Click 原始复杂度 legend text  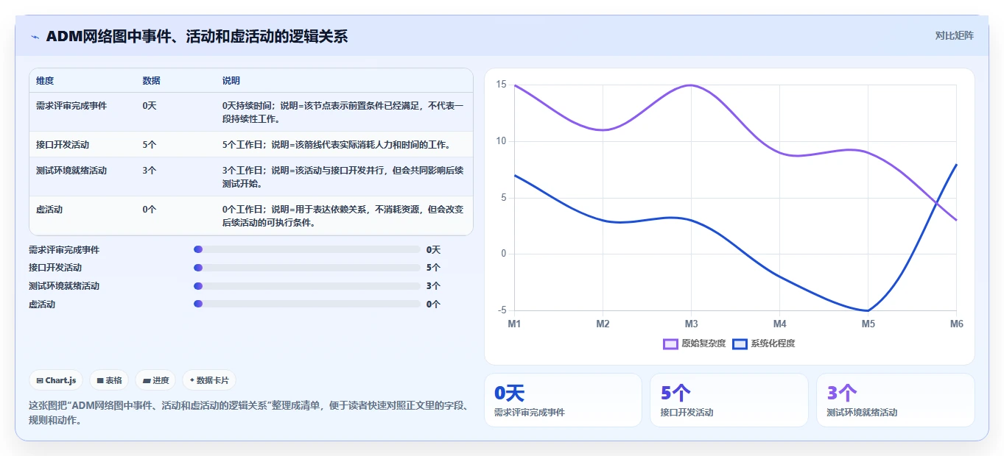703,343
